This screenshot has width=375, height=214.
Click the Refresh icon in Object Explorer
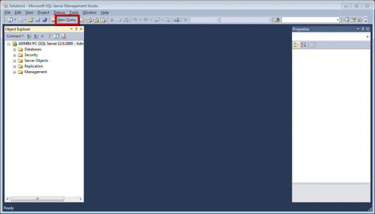point(57,36)
